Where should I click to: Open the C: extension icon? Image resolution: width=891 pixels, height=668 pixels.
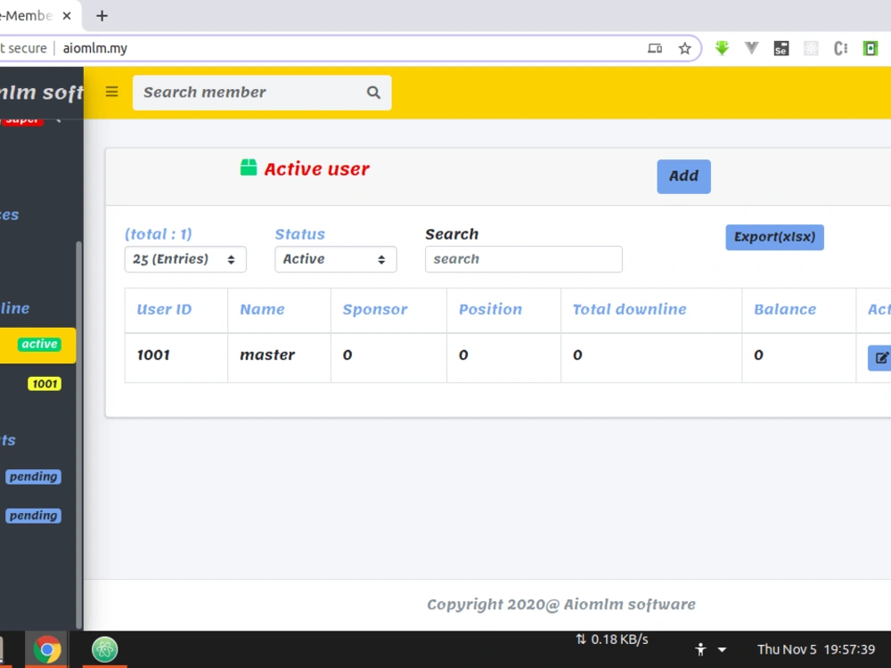[840, 48]
